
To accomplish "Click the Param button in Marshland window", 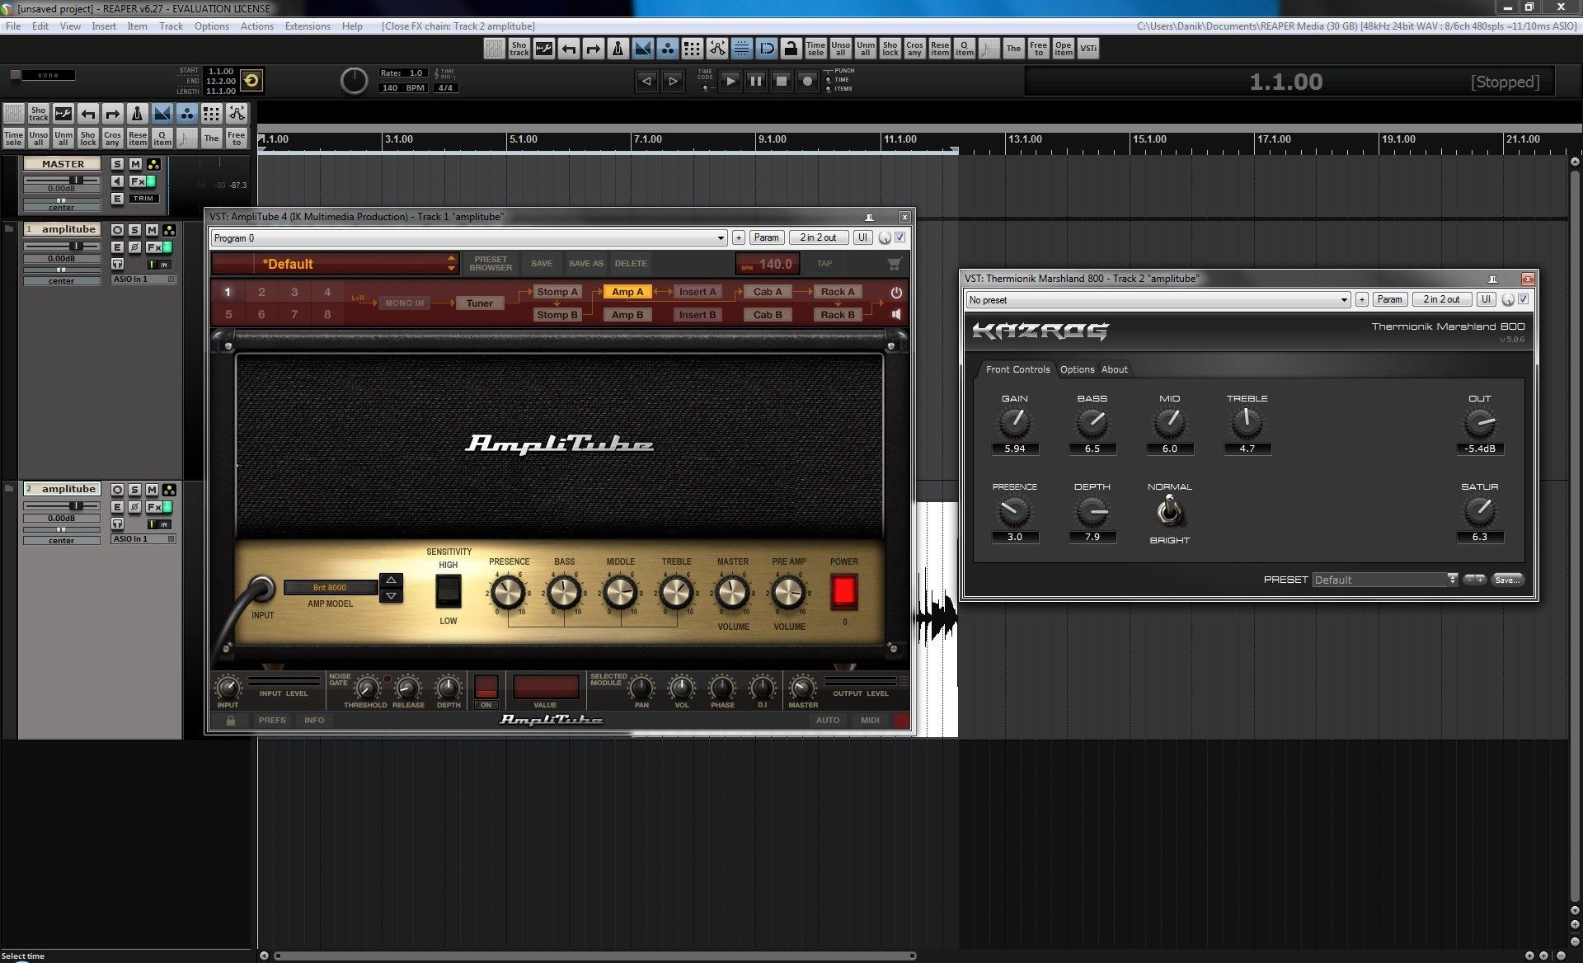I will click(1388, 299).
